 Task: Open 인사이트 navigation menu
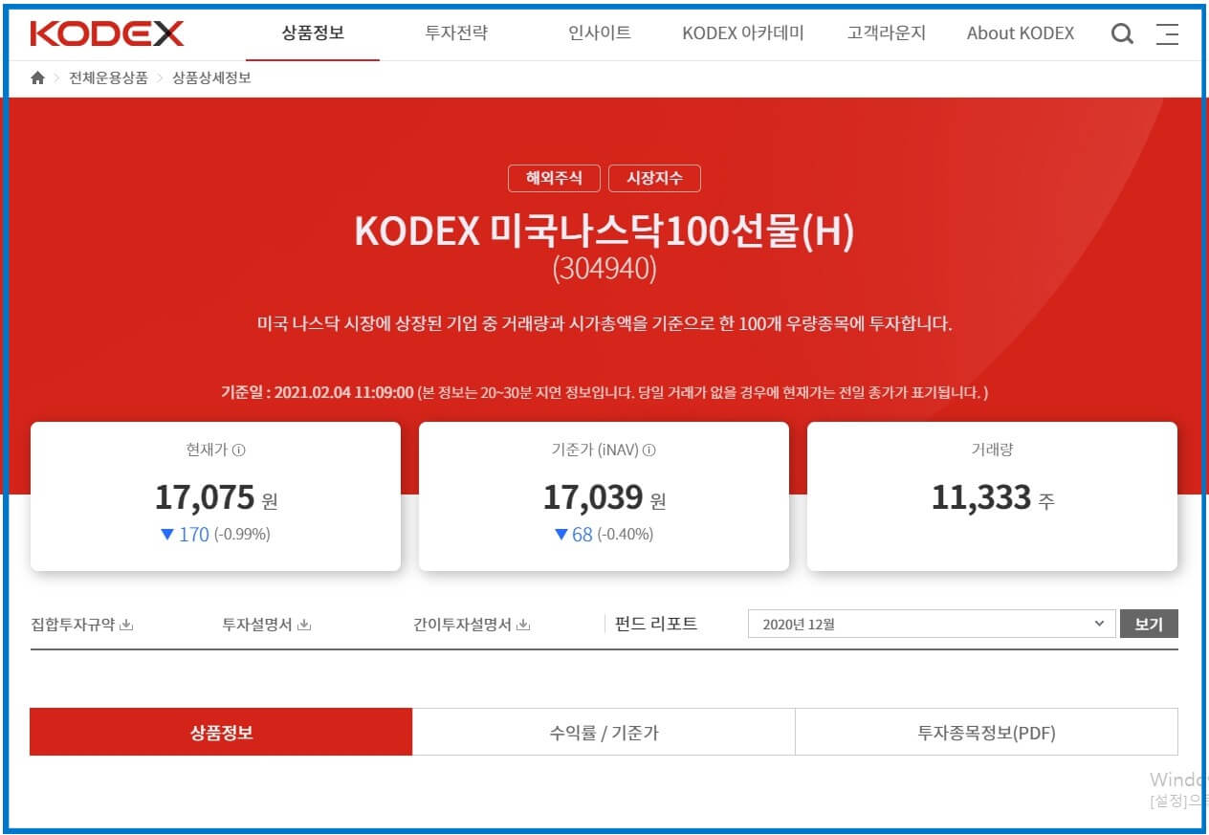600,33
